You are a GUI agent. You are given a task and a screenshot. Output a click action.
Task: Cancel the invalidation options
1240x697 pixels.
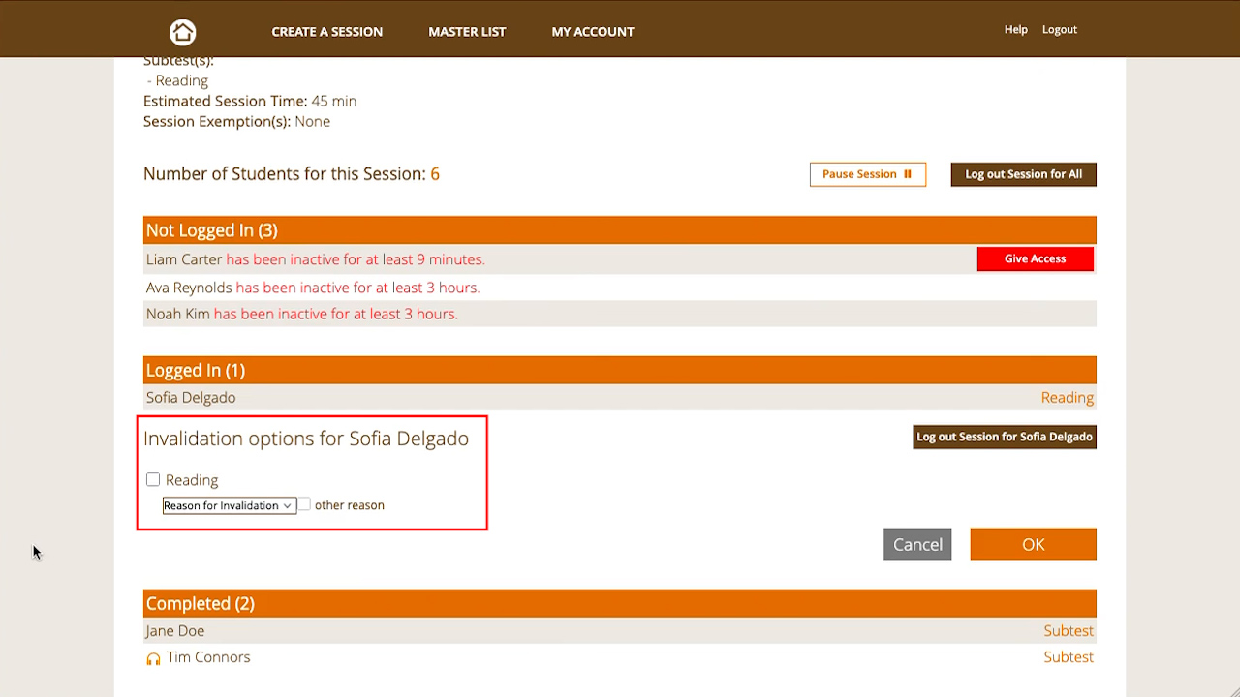pos(916,544)
